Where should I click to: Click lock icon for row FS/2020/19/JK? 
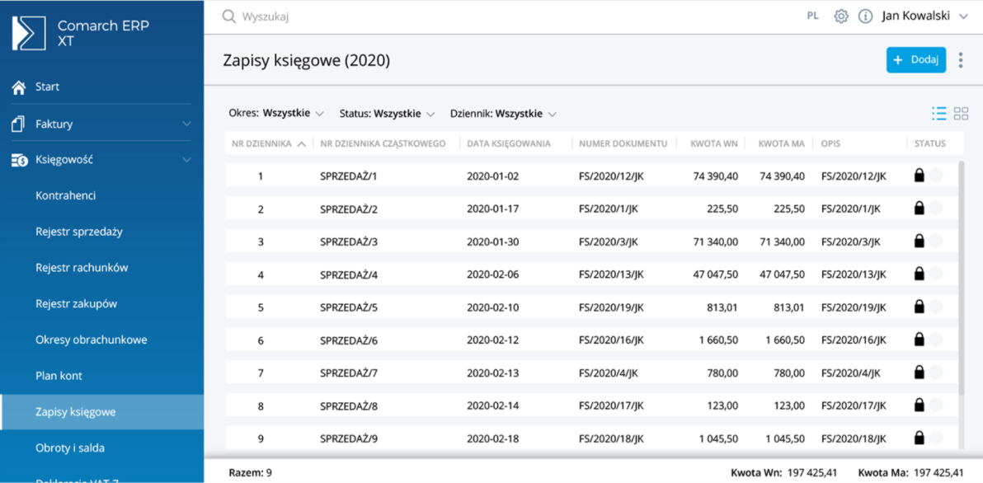(919, 307)
